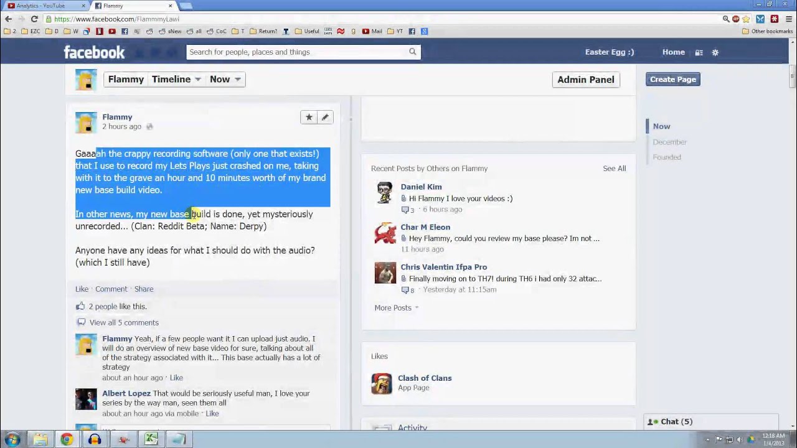
Task: Open the Chrome hamburger menu
Action: point(788,19)
